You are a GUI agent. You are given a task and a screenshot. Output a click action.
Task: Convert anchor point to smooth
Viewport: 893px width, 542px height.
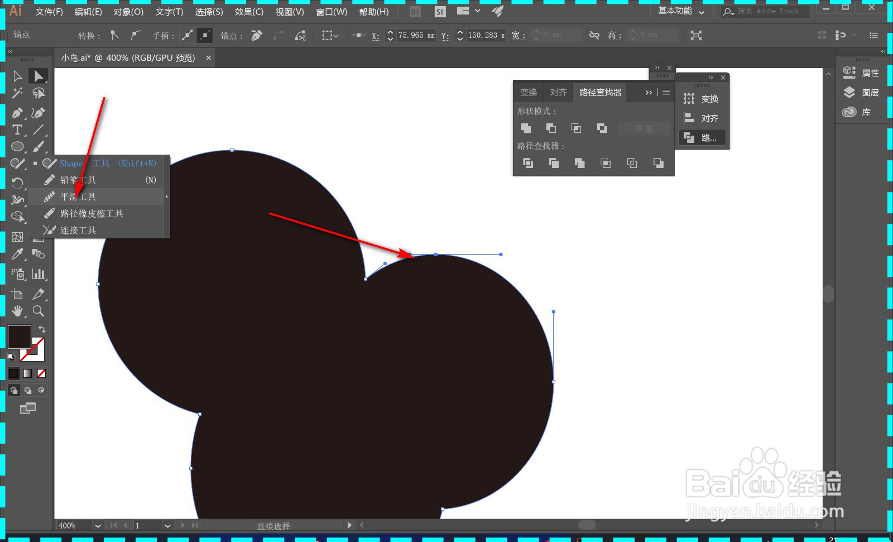click(x=135, y=35)
